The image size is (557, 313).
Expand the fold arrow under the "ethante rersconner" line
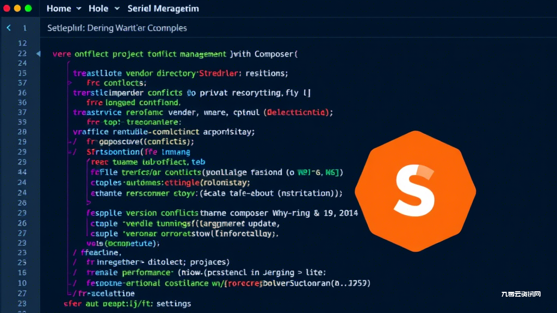(x=89, y=203)
